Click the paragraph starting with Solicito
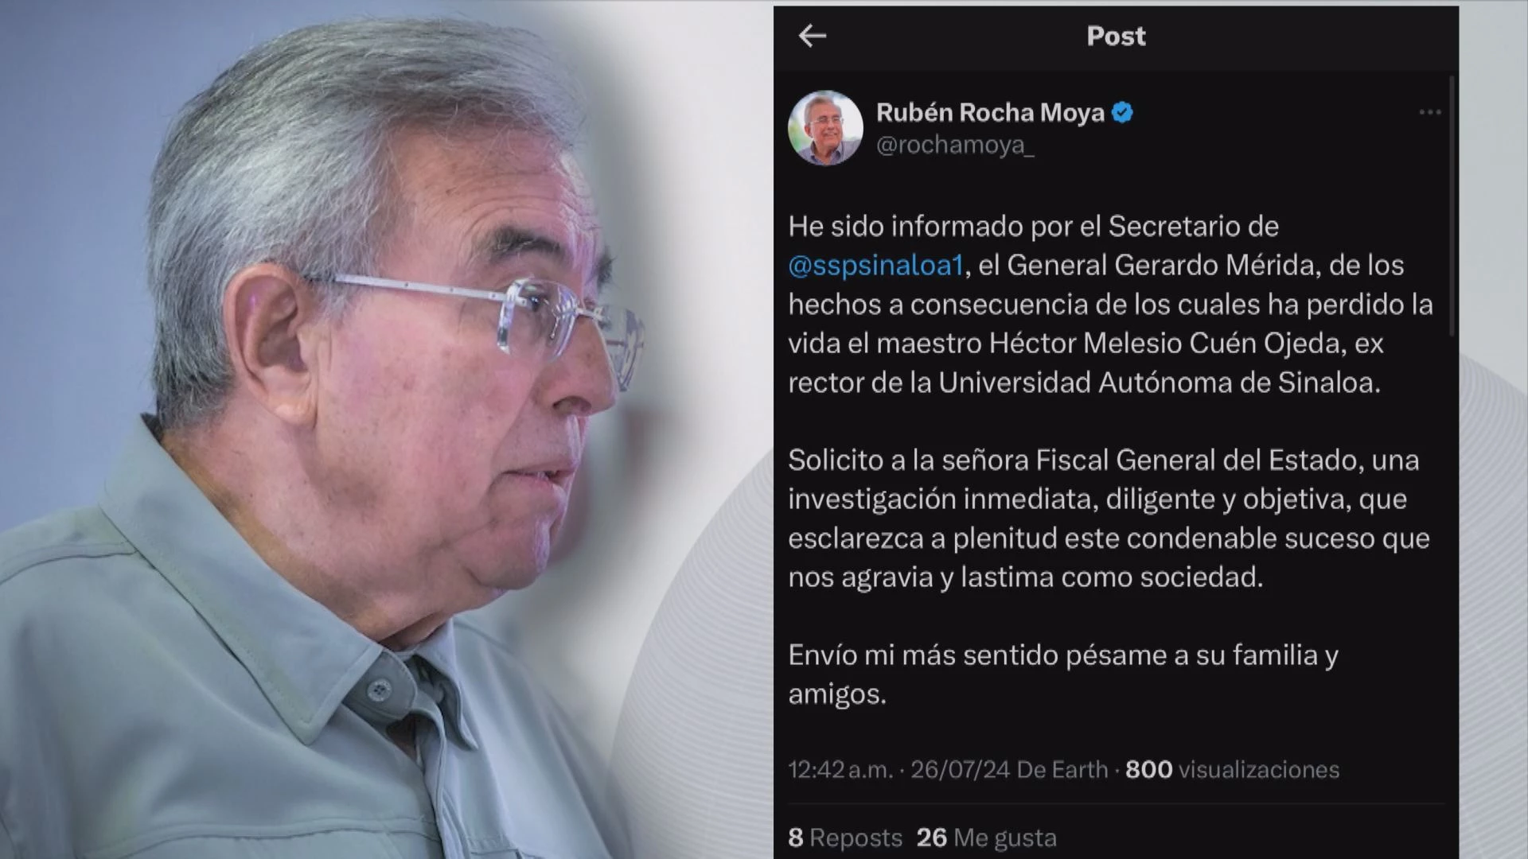The height and width of the screenshot is (859, 1528). click(1109, 519)
